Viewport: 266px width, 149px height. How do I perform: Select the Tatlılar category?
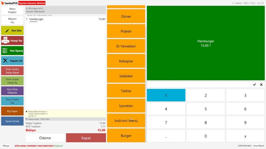(126, 91)
